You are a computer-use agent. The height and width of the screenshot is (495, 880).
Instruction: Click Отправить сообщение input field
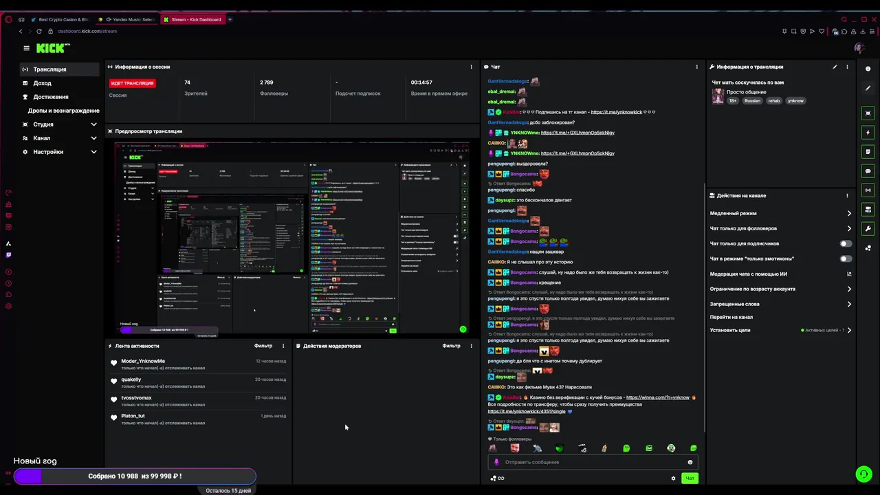click(x=594, y=462)
